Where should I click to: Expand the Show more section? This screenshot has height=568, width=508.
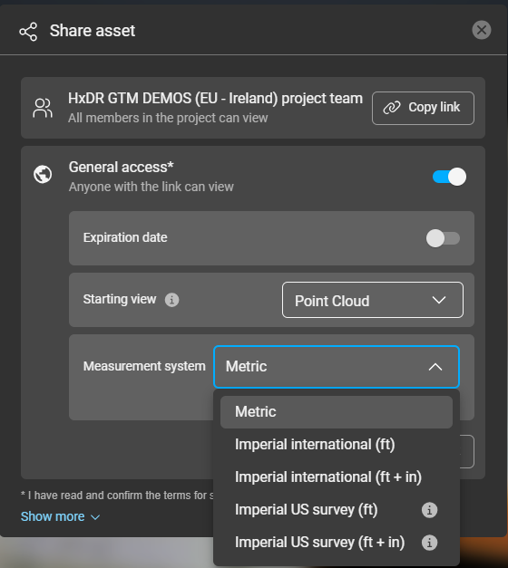click(60, 516)
